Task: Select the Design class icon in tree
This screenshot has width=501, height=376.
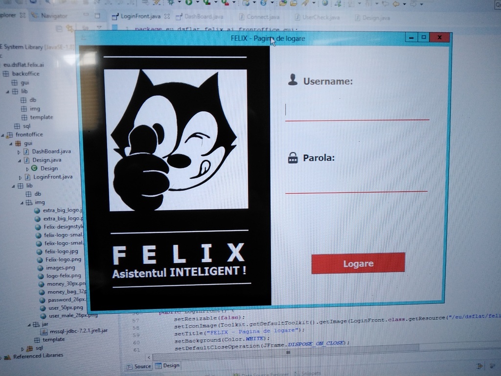Action: point(34,168)
